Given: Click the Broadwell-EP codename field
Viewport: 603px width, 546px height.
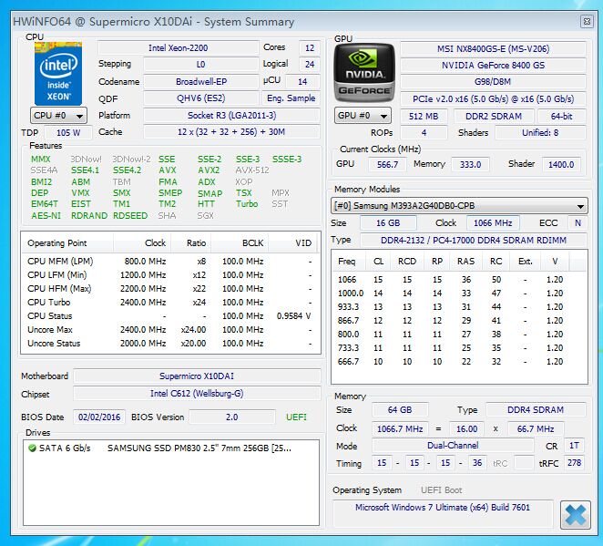Looking at the screenshot, I should [x=200, y=81].
